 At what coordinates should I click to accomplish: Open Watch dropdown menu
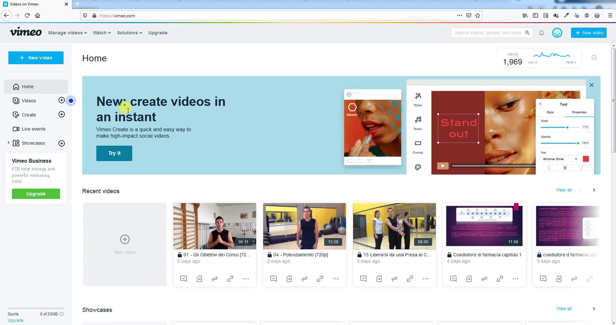point(102,33)
